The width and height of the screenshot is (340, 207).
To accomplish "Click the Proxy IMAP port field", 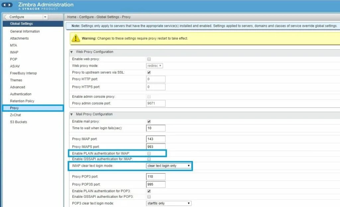I will coord(156,139).
